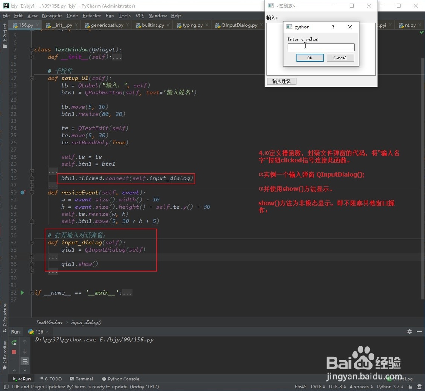Viewport: 425px width, 391px height.
Task: Click the Enter a value text field
Action: click(321, 48)
